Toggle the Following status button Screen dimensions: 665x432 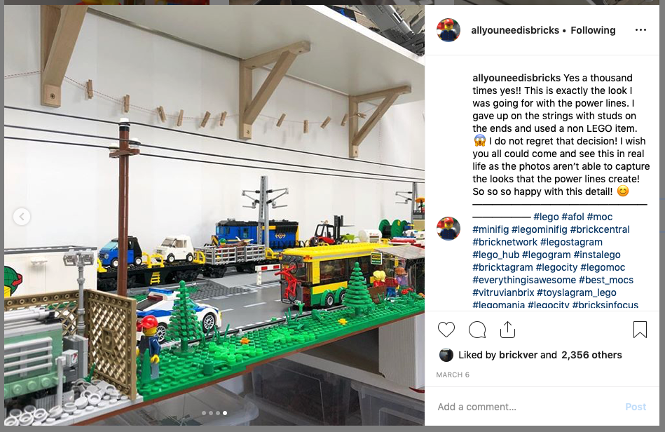593,30
